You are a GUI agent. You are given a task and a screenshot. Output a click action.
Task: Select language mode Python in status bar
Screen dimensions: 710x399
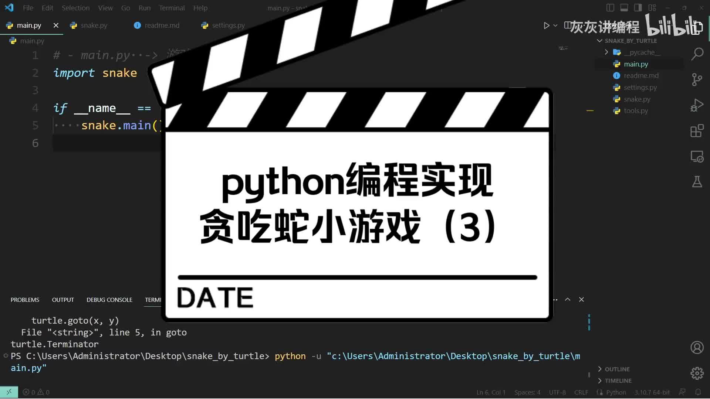[x=616, y=392]
